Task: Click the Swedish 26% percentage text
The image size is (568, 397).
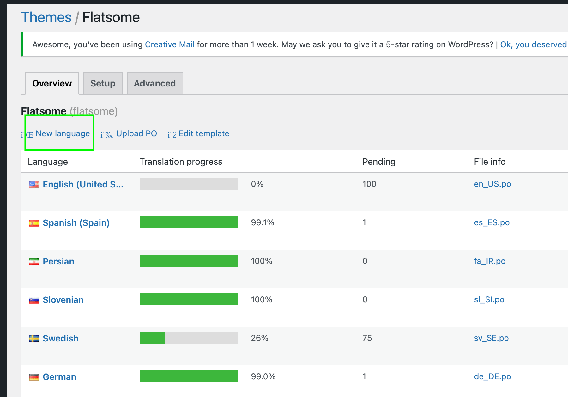Action: [260, 338]
